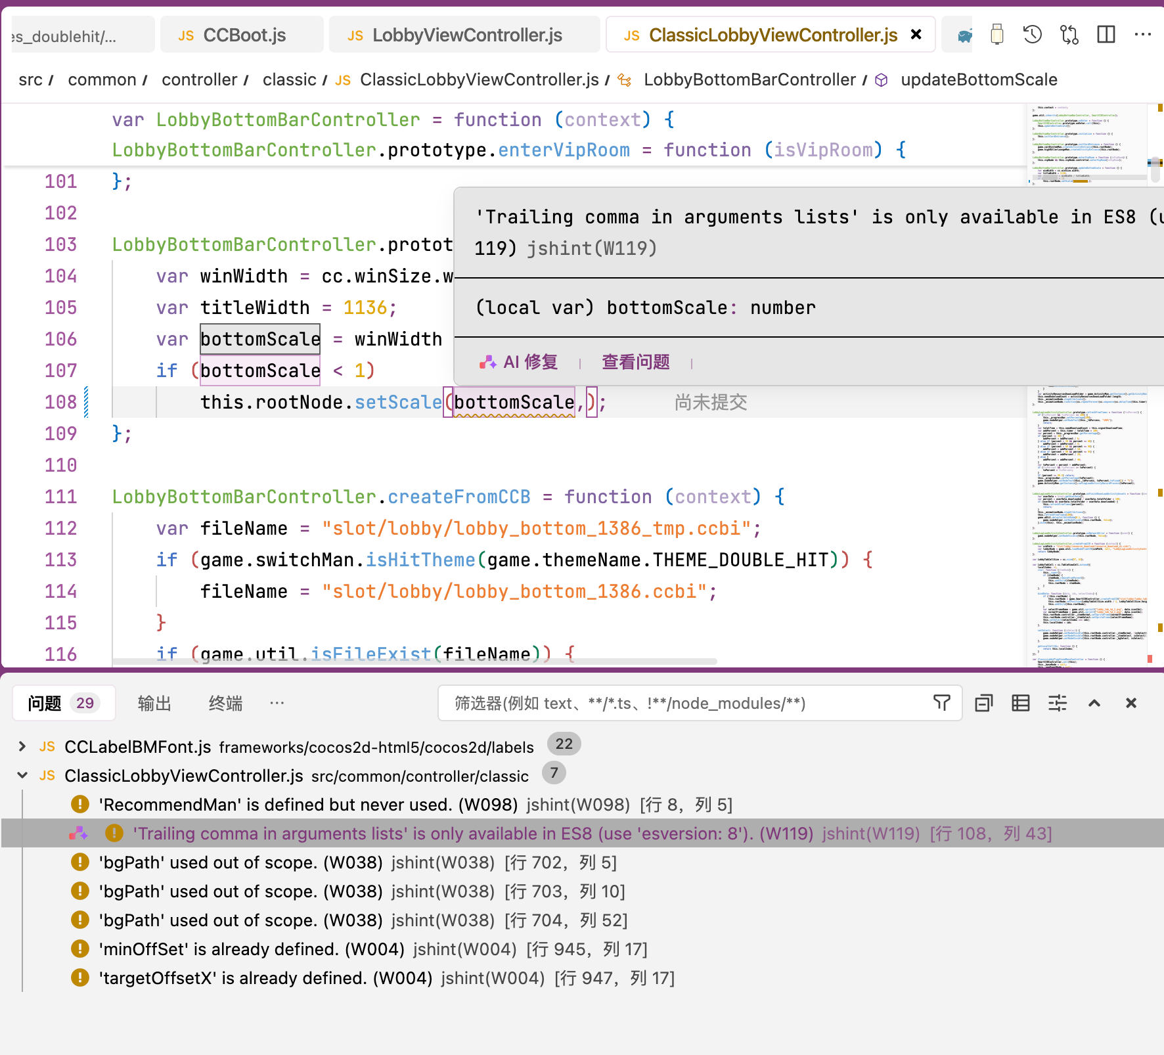The width and height of the screenshot is (1164, 1055).
Task: Click the AI sparkle icon on W119 problem row
Action: click(x=79, y=834)
